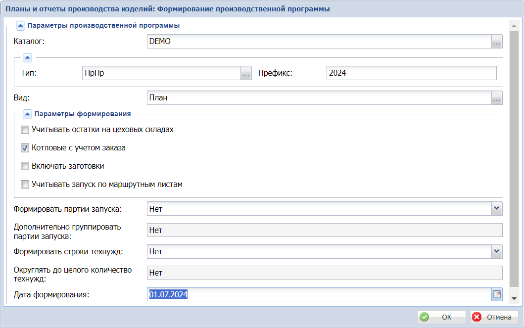The height and width of the screenshot is (328, 524).
Task: Enable Включать заготовки checkbox
Action: [x=25, y=166]
